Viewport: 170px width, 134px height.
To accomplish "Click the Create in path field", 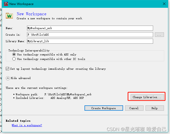I will 90,35.
